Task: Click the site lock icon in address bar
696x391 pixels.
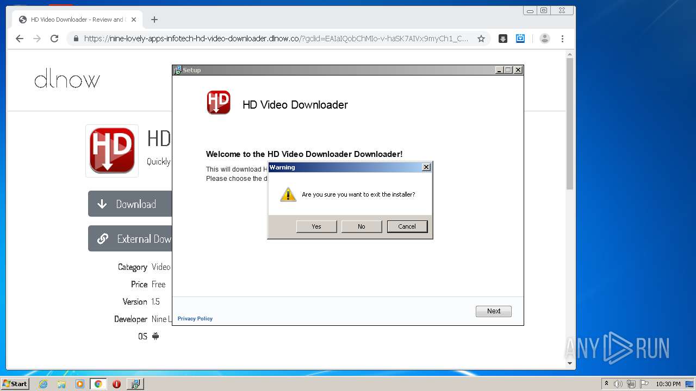Action: [76, 39]
